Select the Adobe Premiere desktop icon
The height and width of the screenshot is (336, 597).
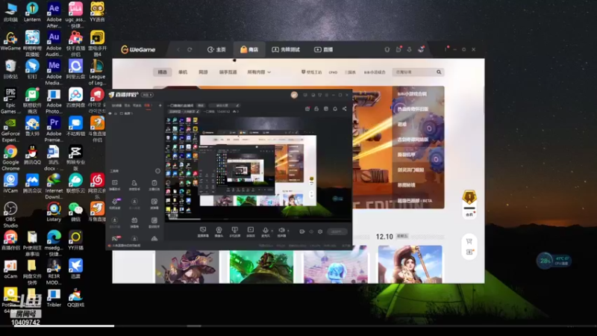tap(54, 129)
